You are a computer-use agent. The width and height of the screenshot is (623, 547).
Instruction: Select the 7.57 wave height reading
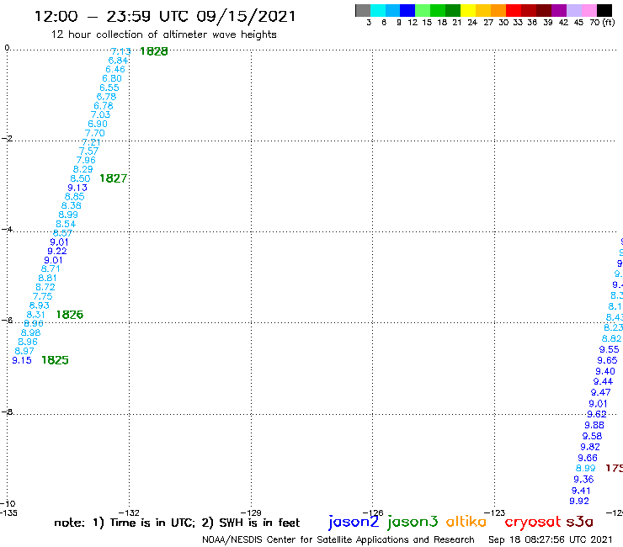coord(88,151)
